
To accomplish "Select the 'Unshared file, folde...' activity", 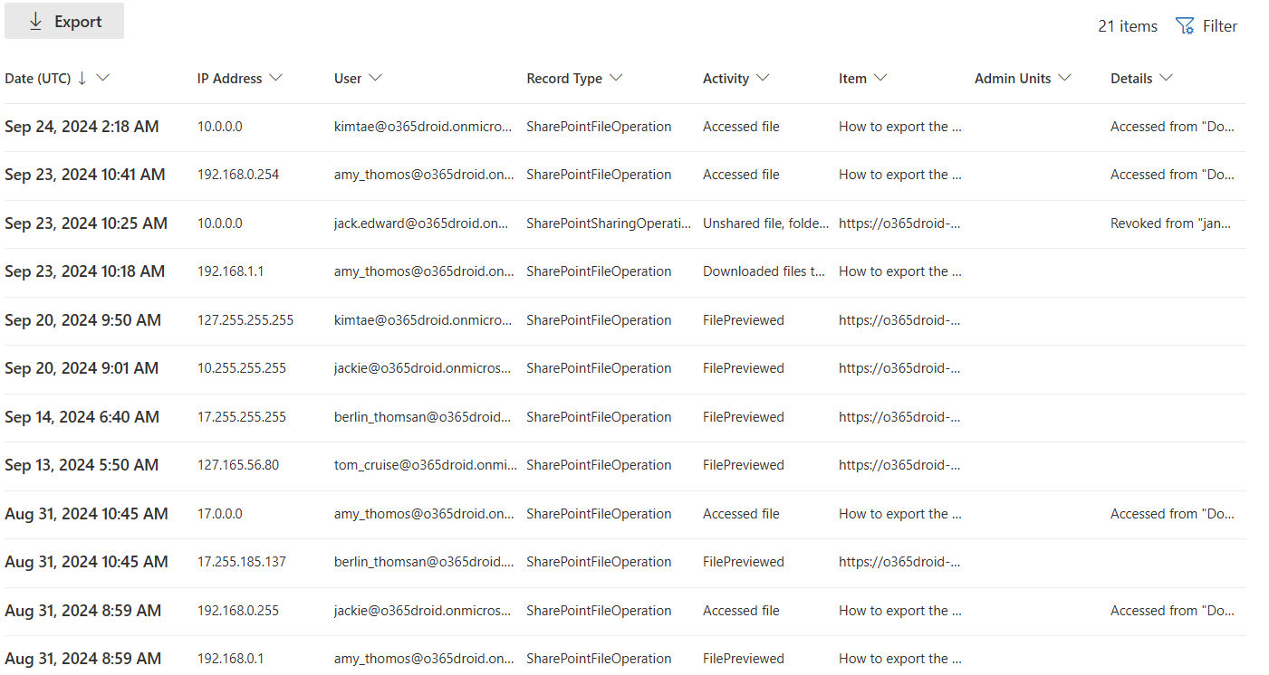I will click(x=765, y=223).
